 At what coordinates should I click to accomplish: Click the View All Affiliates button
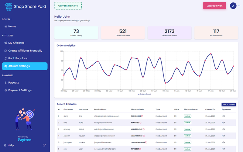pos(229,105)
